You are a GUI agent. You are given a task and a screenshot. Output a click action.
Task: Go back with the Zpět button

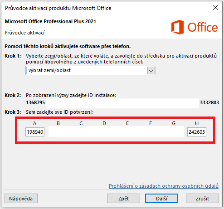pos(123,199)
